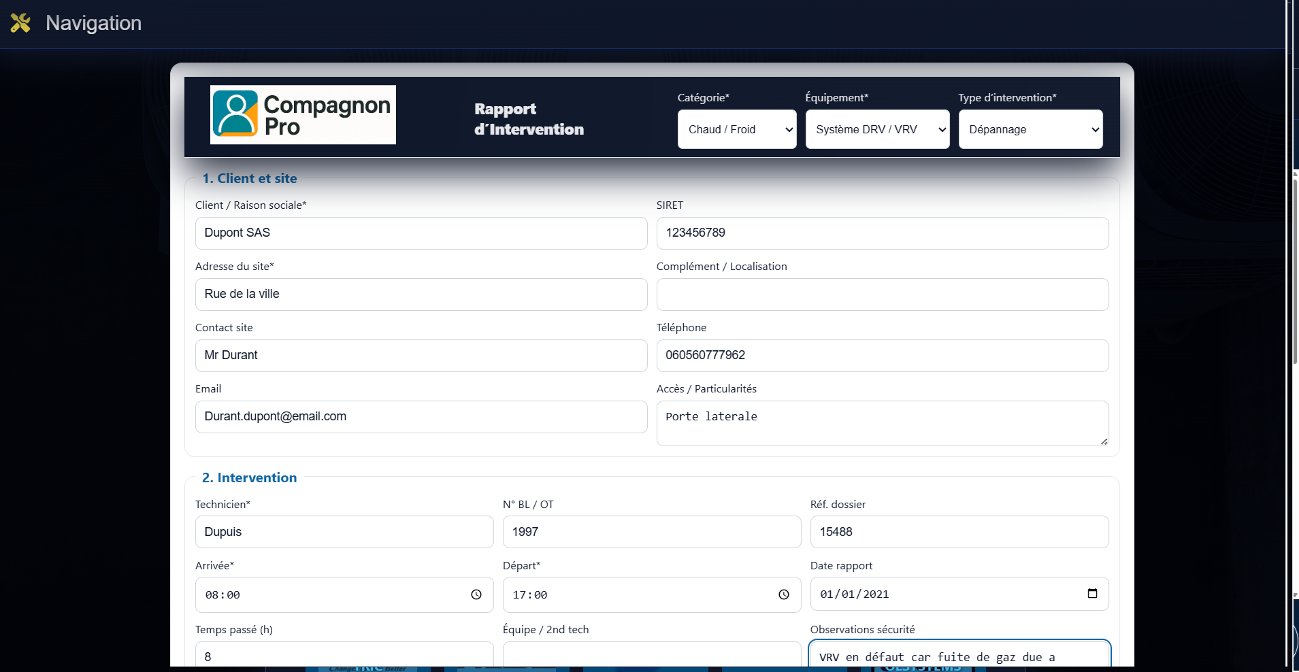Click the Téléphone input field
Image resolution: width=1299 pixels, height=672 pixels.
tap(883, 356)
